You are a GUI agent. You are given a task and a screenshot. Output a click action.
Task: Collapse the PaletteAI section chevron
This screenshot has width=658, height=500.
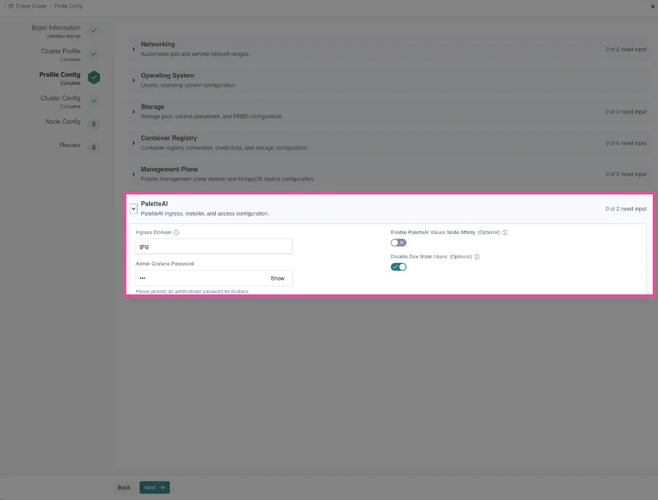pyautogui.click(x=134, y=209)
